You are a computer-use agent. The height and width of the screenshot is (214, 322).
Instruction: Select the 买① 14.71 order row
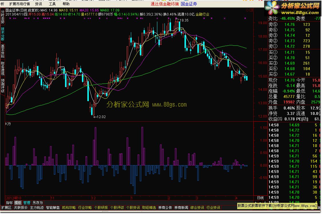(x=294, y=52)
